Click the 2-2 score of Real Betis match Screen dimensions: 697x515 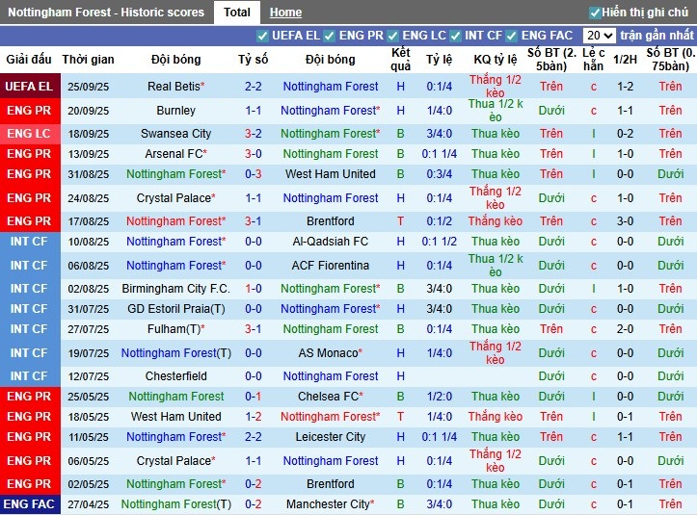(253, 86)
